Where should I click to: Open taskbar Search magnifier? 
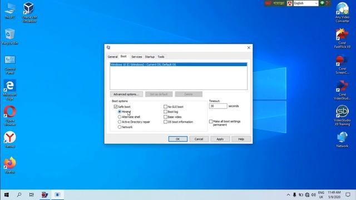tap(19, 195)
